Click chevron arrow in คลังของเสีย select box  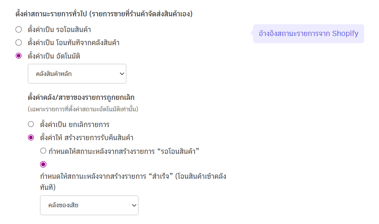click(x=134, y=205)
